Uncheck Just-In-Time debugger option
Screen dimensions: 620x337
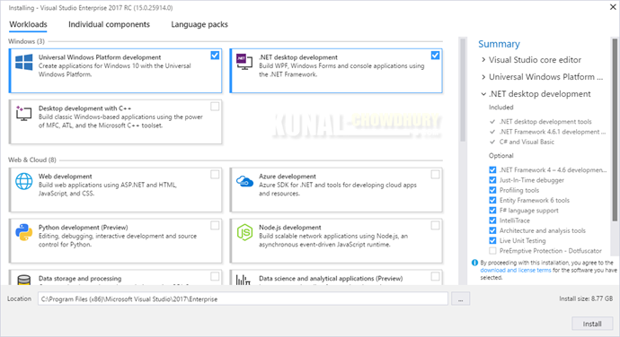pos(492,180)
